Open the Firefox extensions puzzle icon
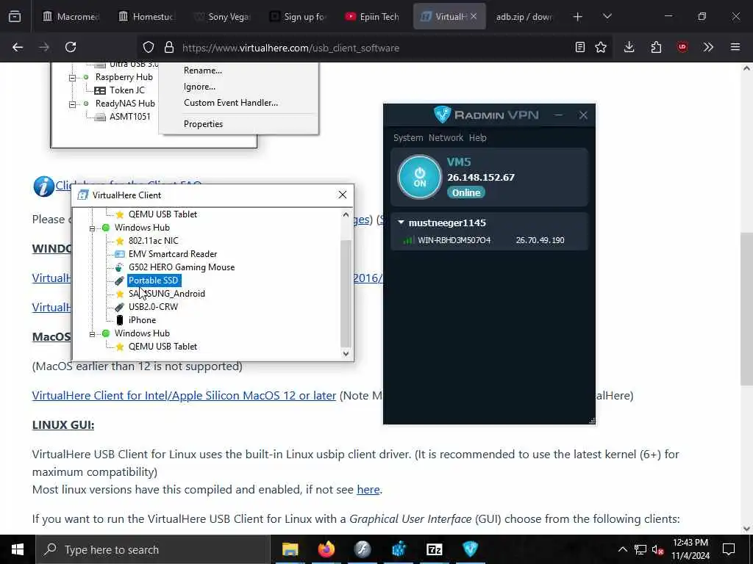Screen dimensions: 753x564 (656, 48)
